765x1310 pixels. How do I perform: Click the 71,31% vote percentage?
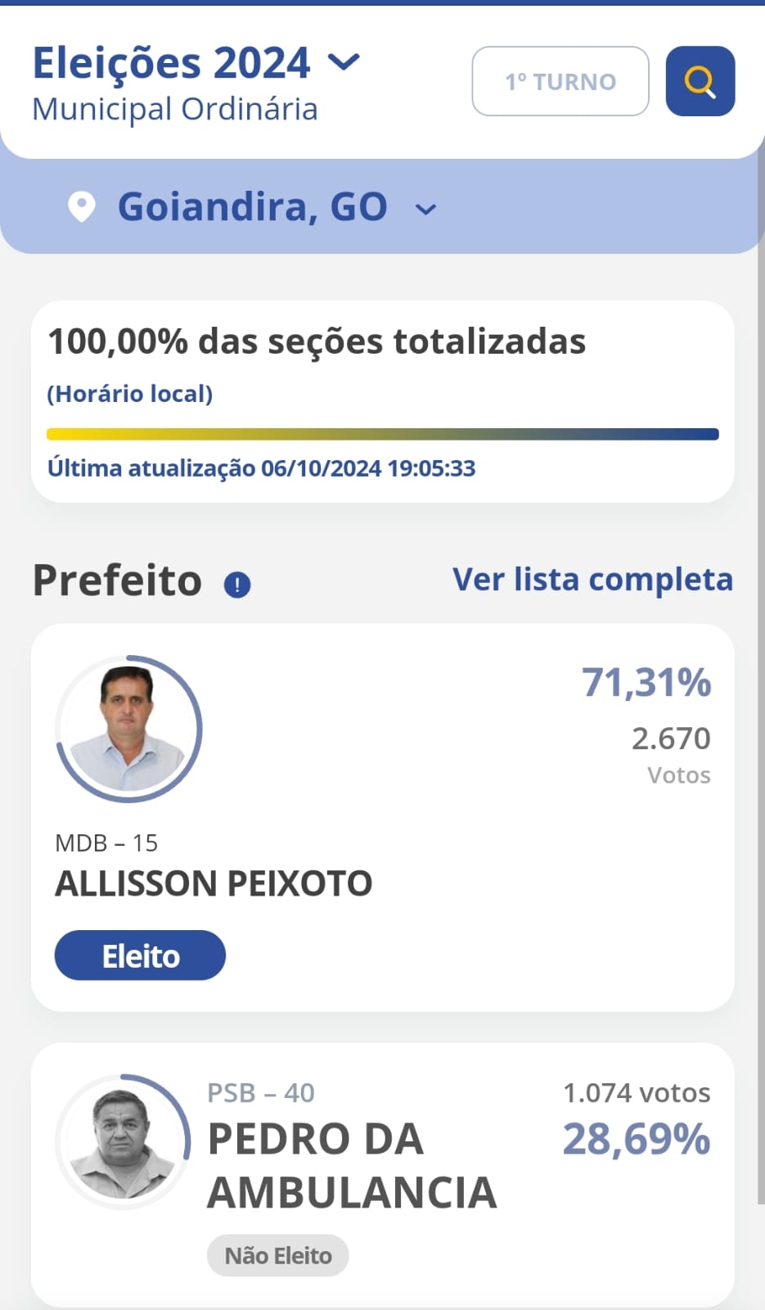(x=646, y=682)
